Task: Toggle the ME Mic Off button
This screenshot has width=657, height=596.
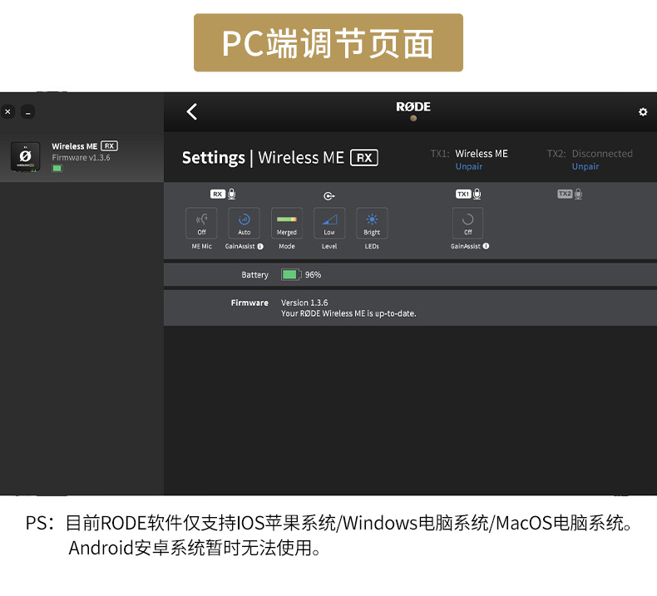Action: pyautogui.click(x=201, y=224)
